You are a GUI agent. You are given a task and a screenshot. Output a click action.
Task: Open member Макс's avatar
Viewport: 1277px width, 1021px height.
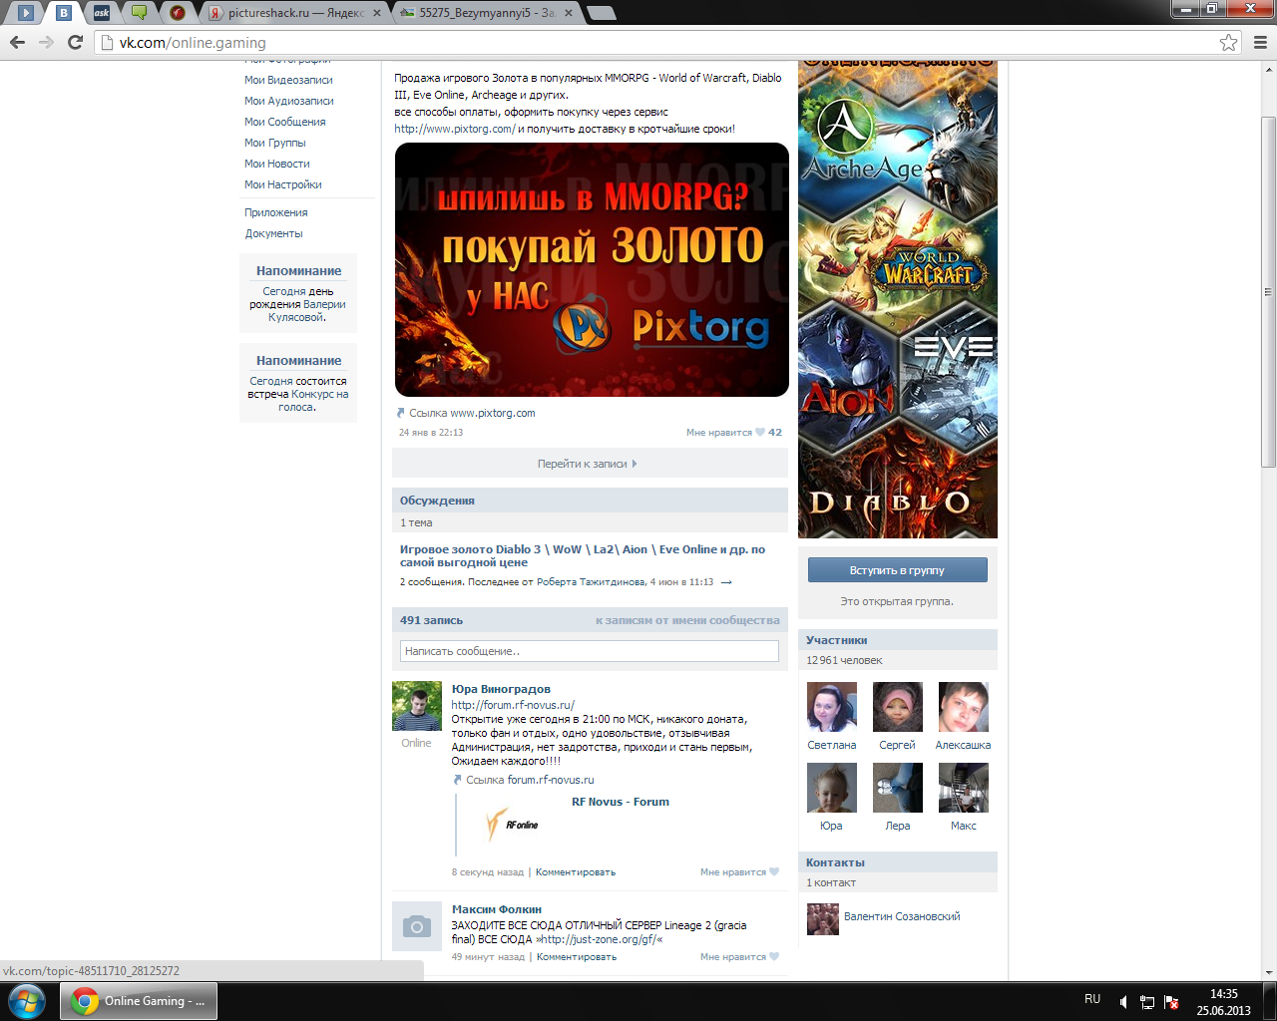tap(964, 788)
